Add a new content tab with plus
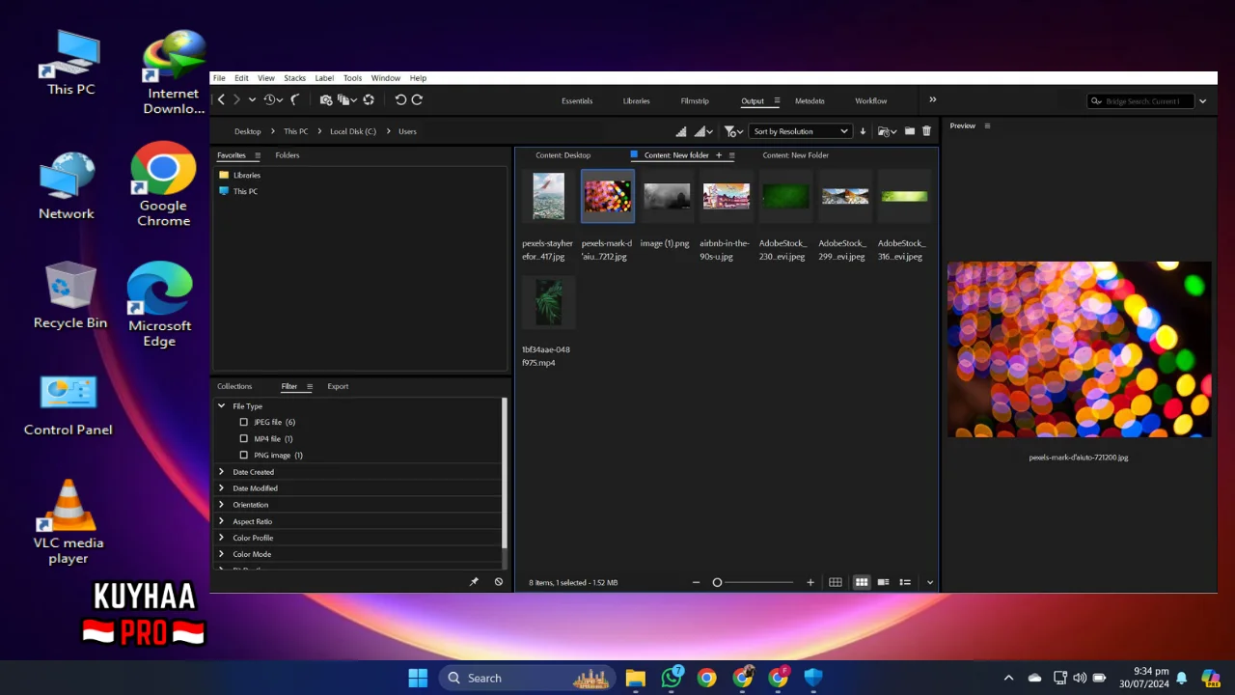 [x=718, y=155]
